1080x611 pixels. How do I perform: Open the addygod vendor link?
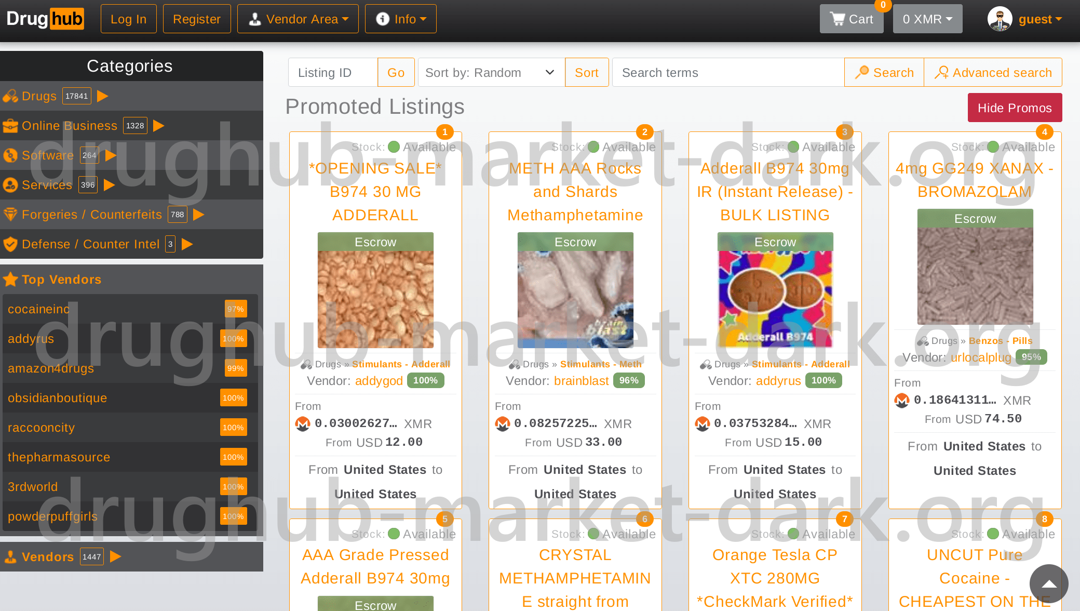pyautogui.click(x=379, y=381)
